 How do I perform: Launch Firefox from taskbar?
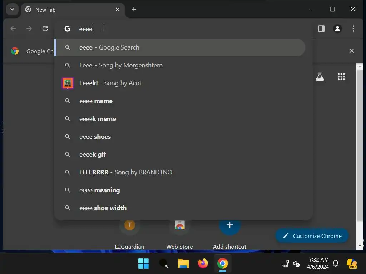click(203, 264)
